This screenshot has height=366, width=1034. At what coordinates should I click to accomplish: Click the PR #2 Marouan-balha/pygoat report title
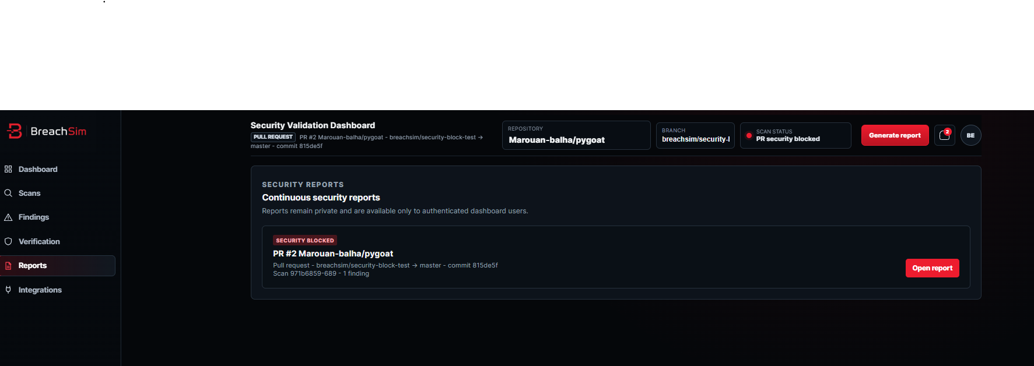coord(333,254)
